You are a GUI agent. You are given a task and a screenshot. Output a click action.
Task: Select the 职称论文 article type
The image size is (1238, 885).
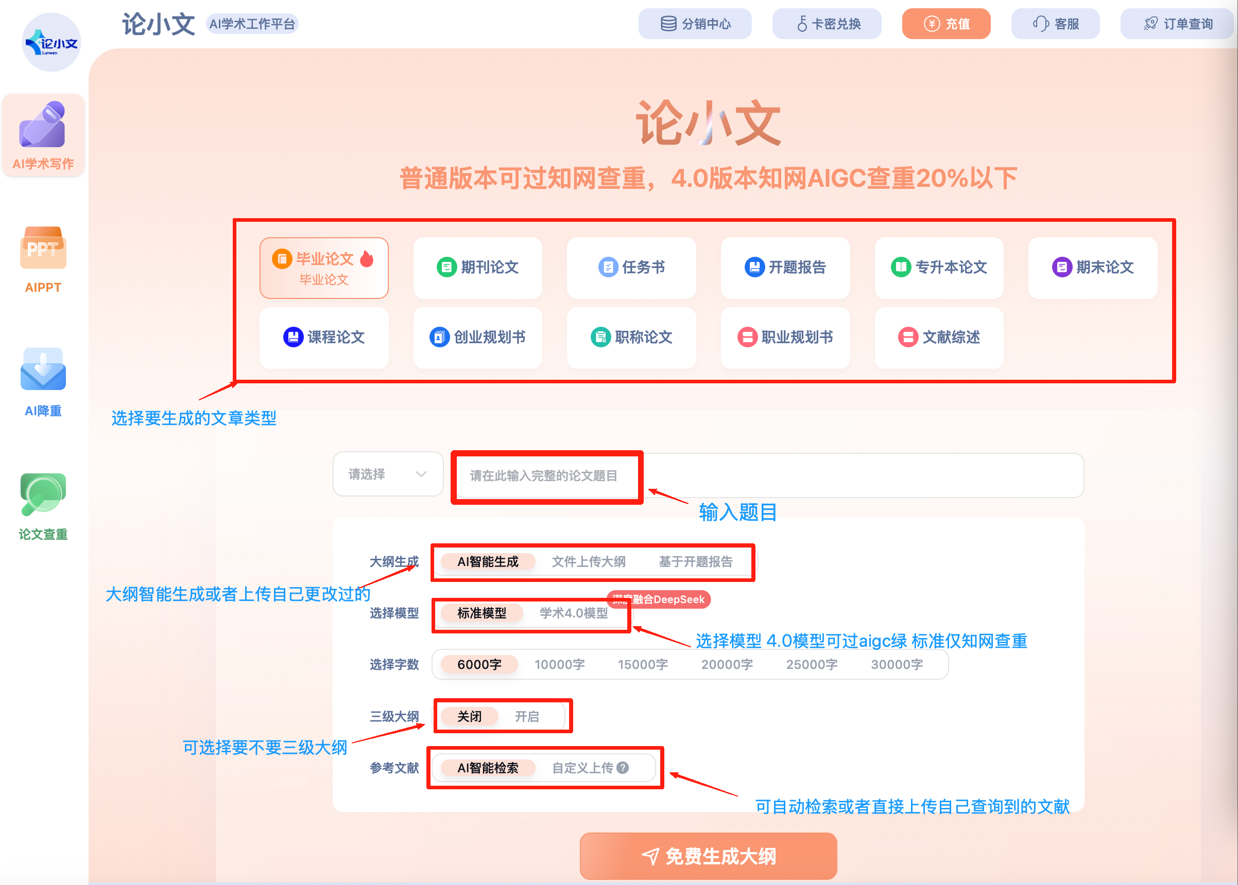pos(631,338)
